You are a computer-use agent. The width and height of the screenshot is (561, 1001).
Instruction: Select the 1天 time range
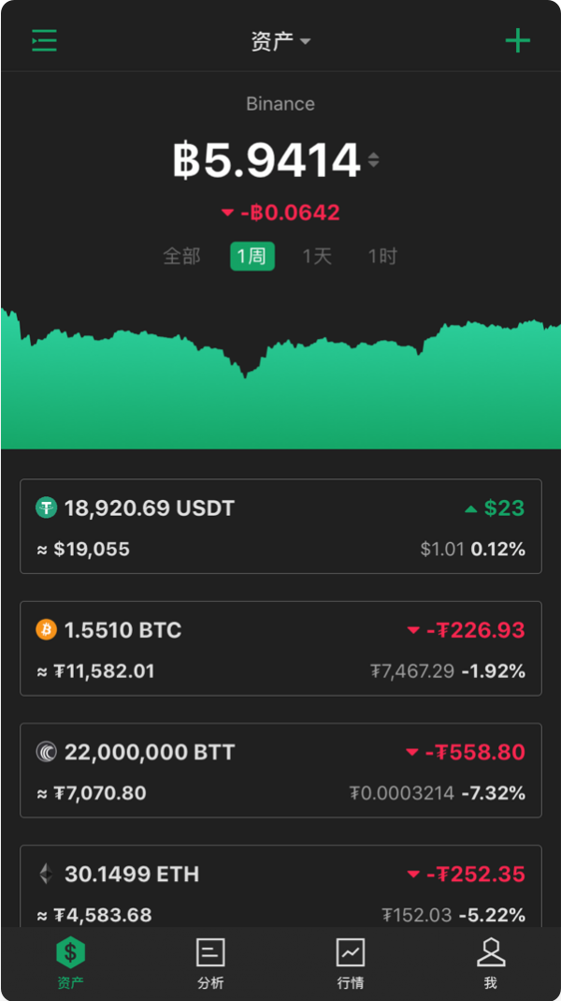pyautogui.click(x=317, y=257)
